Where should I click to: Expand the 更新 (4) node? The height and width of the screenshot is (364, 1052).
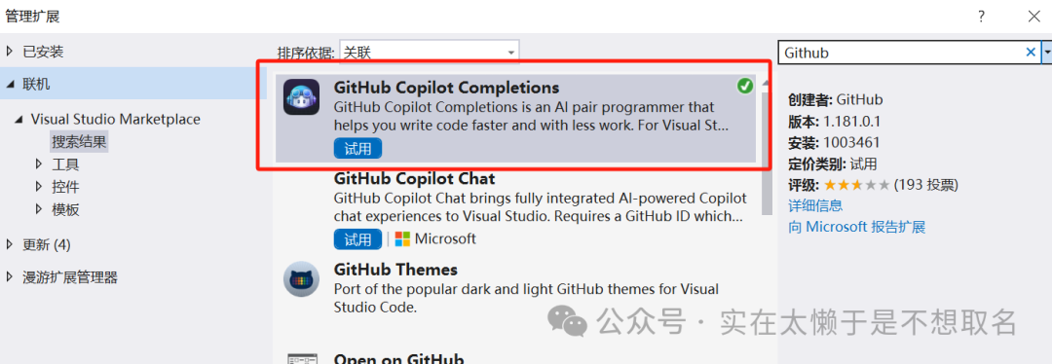point(10,244)
